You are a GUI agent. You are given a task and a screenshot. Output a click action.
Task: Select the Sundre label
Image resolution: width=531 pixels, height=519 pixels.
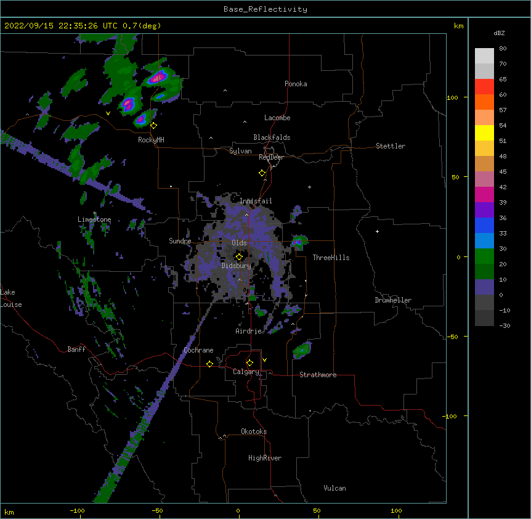tap(180, 241)
